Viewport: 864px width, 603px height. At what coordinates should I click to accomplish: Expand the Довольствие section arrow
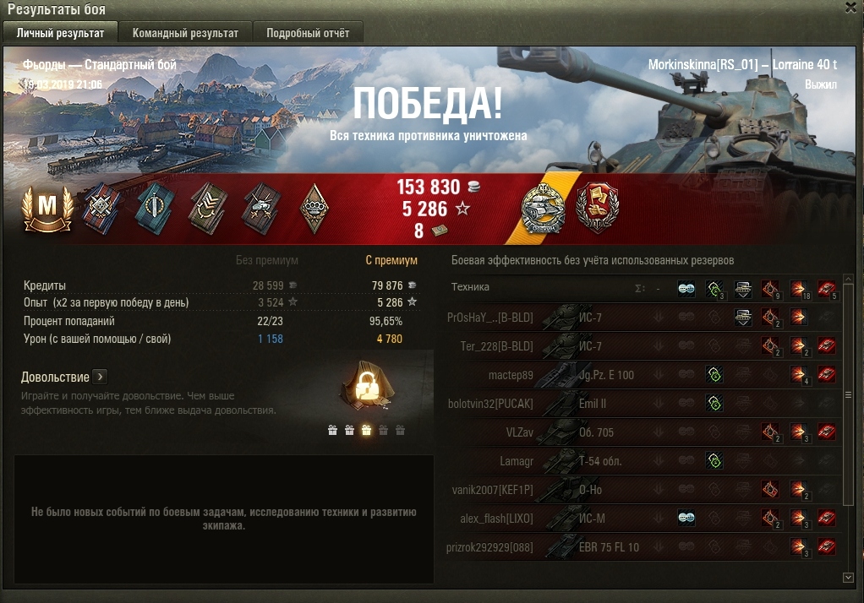tap(100, 377)
